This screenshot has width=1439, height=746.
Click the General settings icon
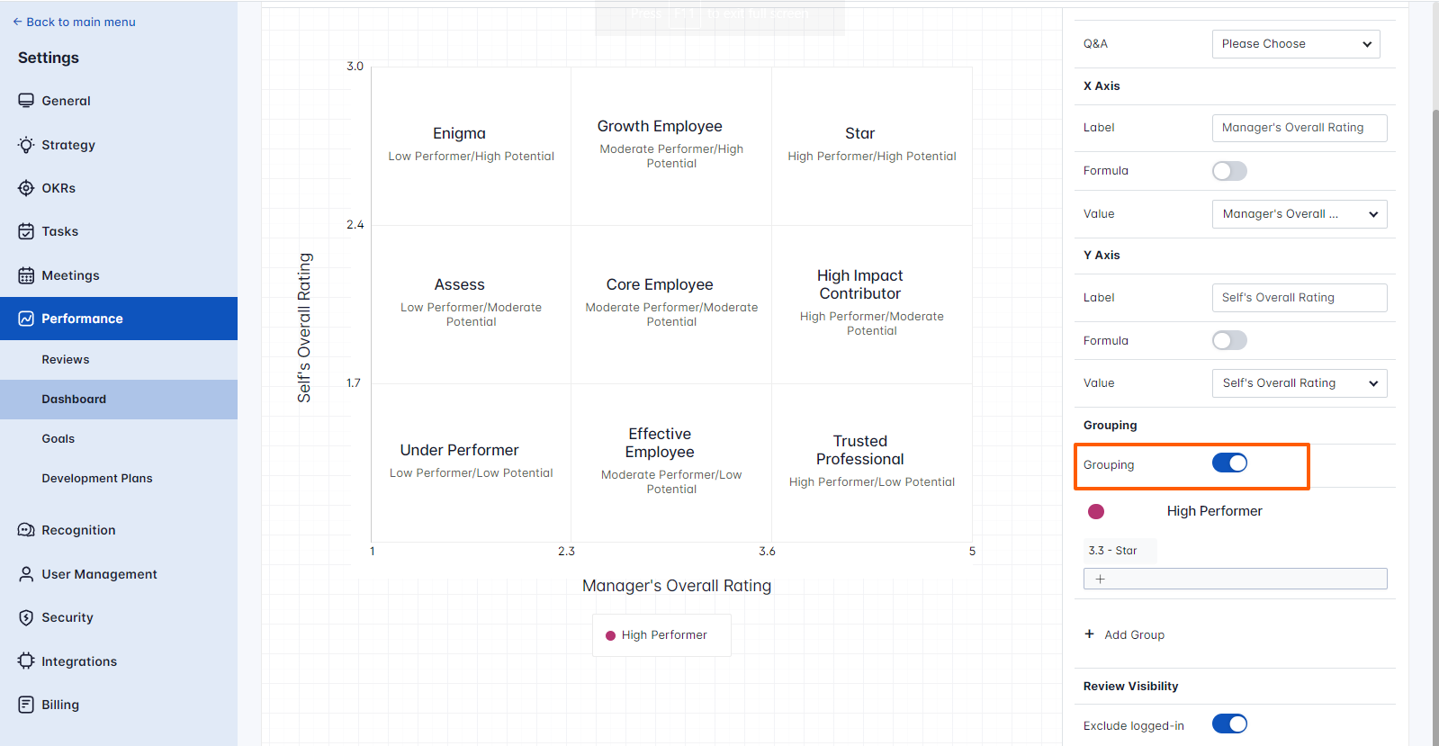pyautogui.click(x=26, y=101)
